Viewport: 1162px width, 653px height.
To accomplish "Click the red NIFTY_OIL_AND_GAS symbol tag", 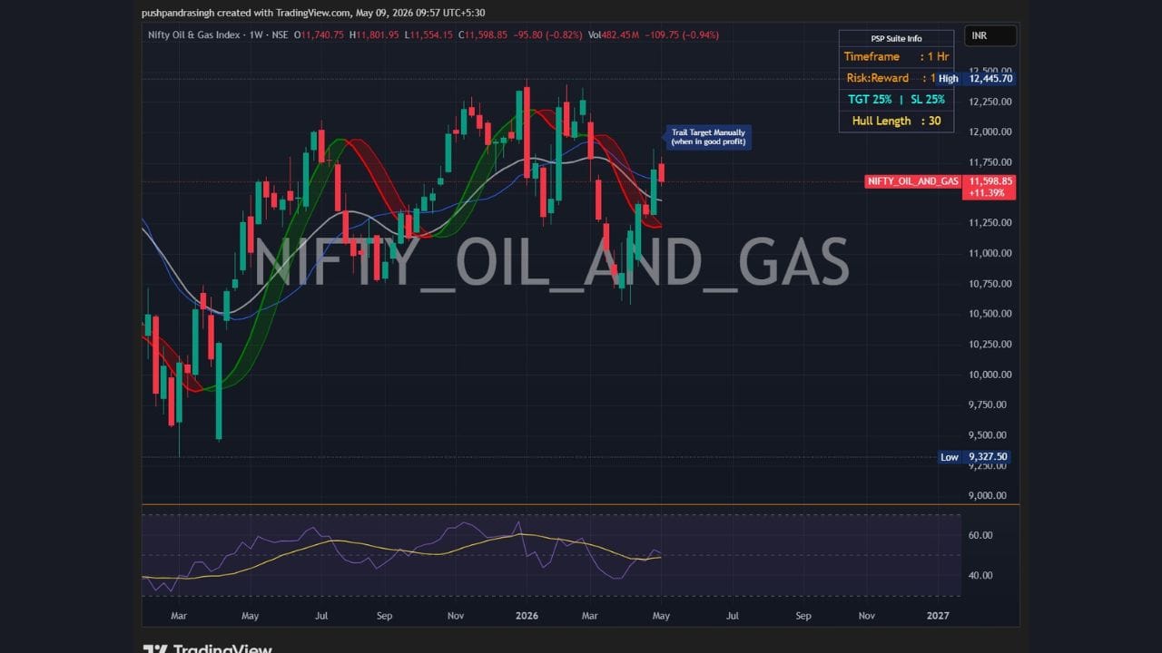I will pyautogui.click(x=913, y=181).
